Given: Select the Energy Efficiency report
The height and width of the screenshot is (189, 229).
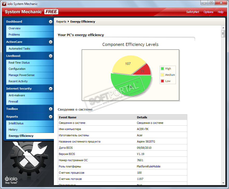Looking at the screenshot, I should [x=30, y=136].
